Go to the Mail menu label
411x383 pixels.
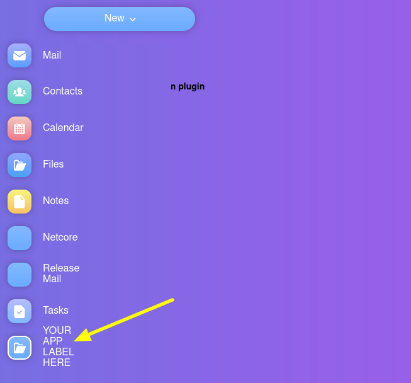[52, 55]
